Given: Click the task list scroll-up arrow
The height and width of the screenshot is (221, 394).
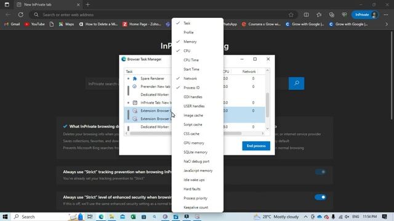Looking at the screenshot, I should [x=267, y=71].
